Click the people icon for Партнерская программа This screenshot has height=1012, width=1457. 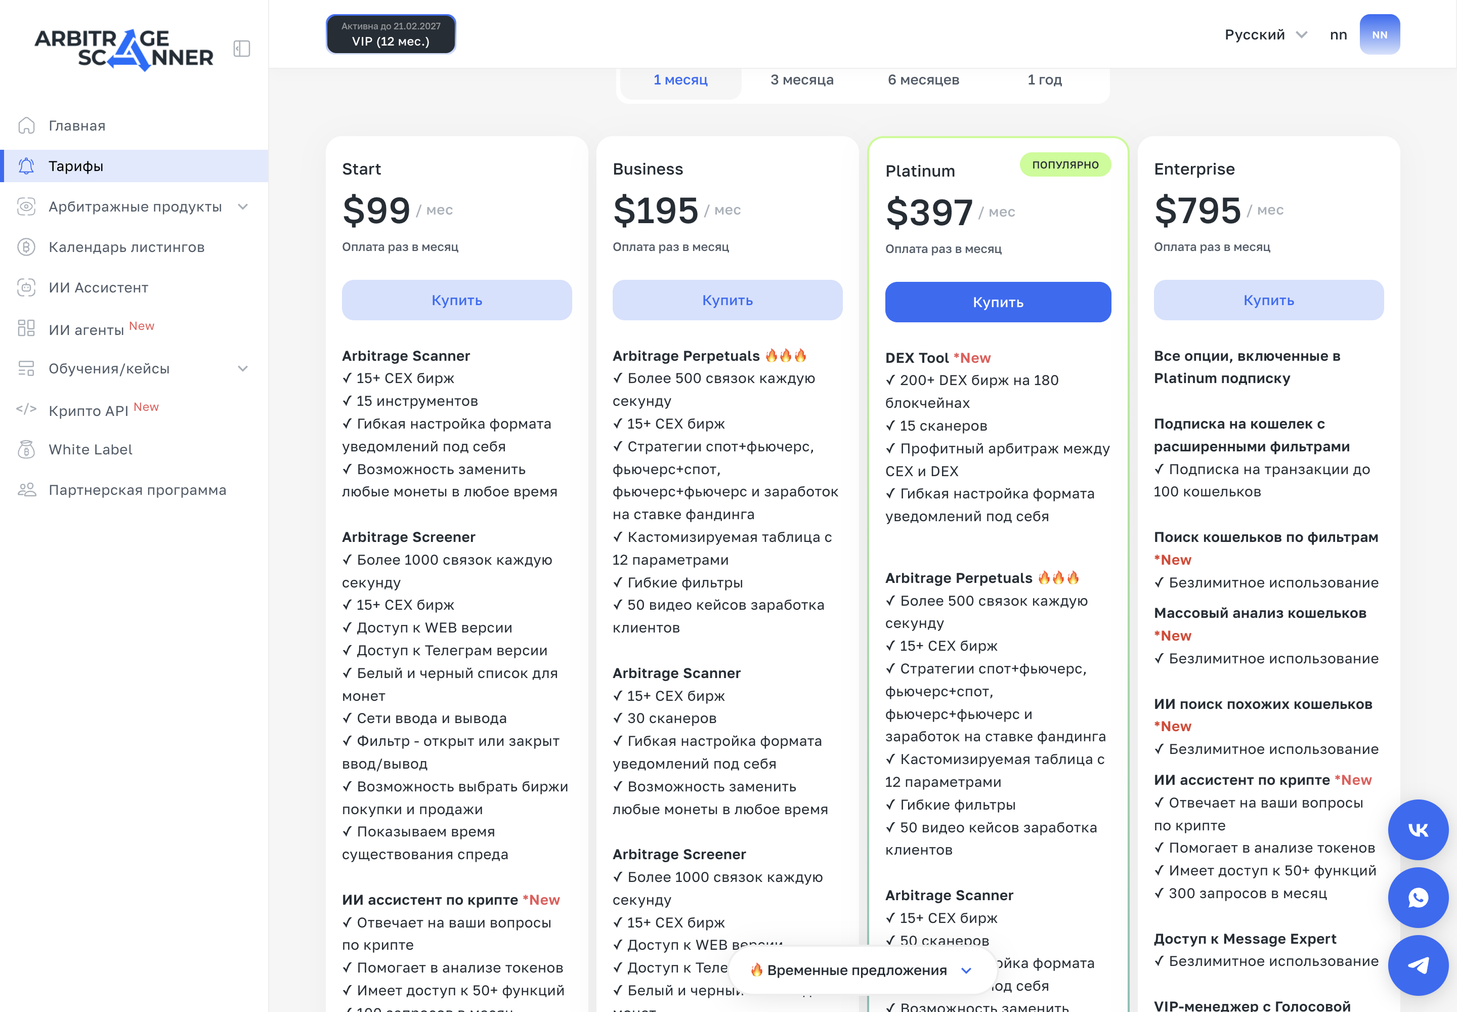pyautogui.click(x=26, y=490)
